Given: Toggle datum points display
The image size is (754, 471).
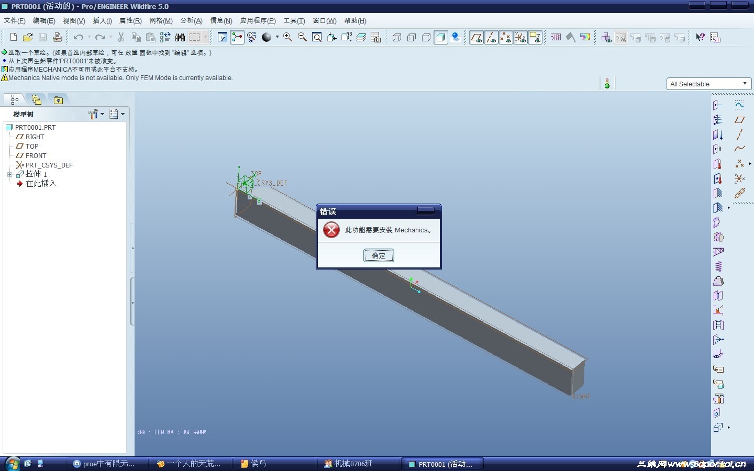Looking at the screenshot, I should pos(506,37).
